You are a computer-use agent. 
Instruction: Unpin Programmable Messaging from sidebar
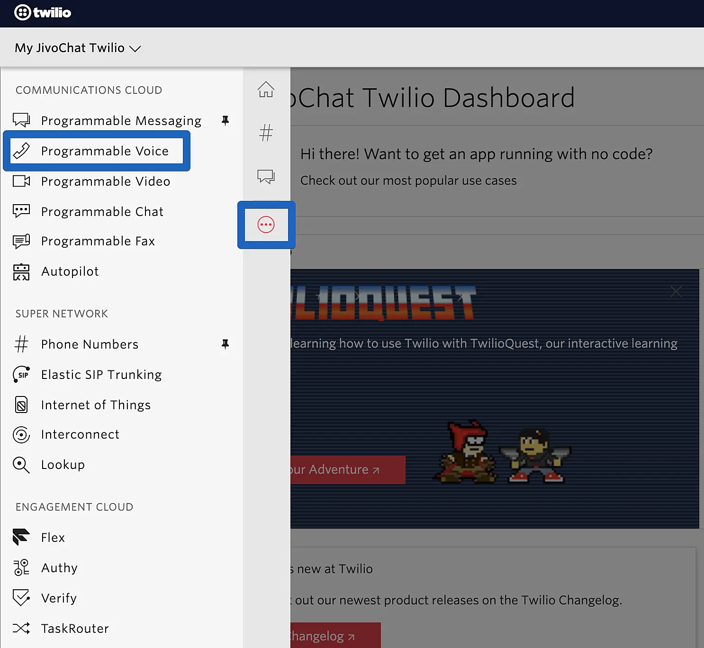pos(225,120)
